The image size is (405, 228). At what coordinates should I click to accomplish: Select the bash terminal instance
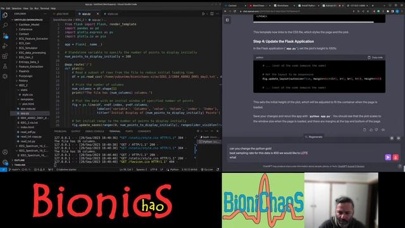click(209, 137)
